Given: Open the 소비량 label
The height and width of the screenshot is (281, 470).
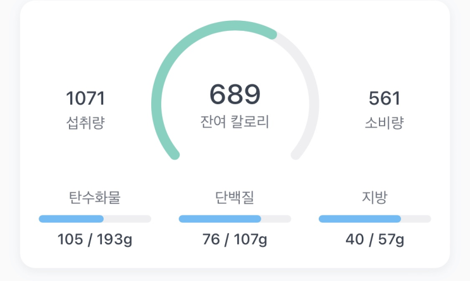Looking at the screenshot, I should pos(384,123).
